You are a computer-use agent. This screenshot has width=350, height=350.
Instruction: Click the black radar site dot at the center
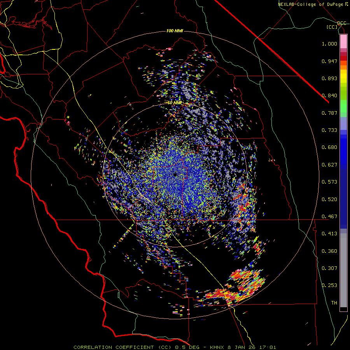[x=175, y=175]
